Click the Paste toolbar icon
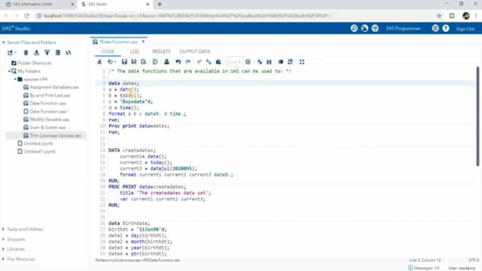 pos(218,62)
